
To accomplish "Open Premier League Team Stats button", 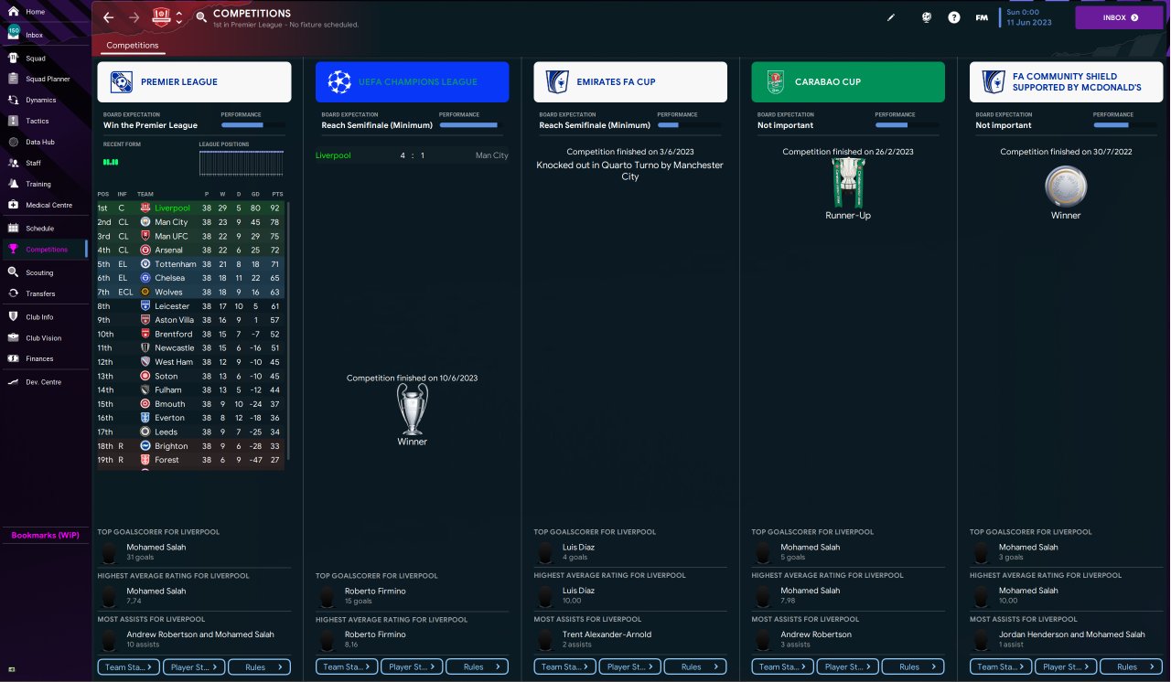I will (129, 667).
